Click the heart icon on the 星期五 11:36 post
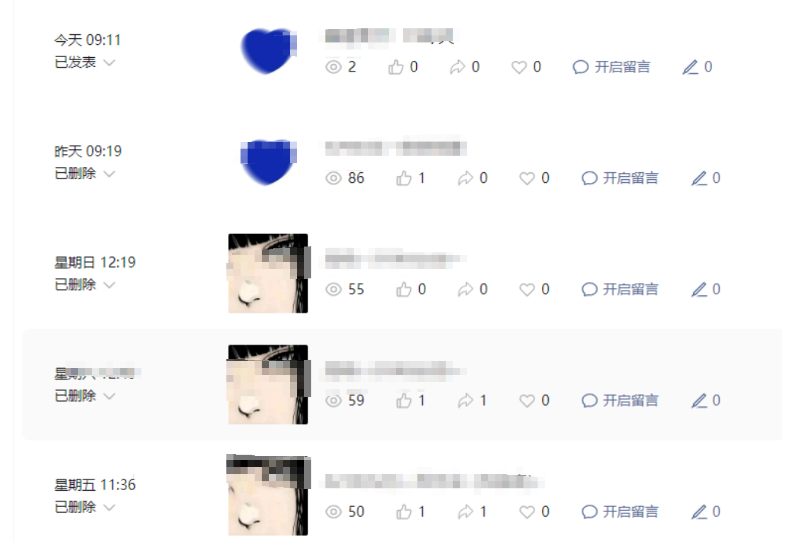787x542 pixels. pos(527,512)
